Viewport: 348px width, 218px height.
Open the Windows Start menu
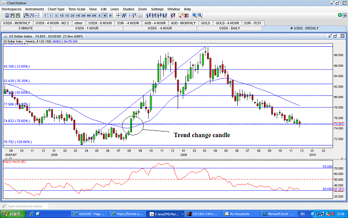pyautogui.click(x=12, y=214)
